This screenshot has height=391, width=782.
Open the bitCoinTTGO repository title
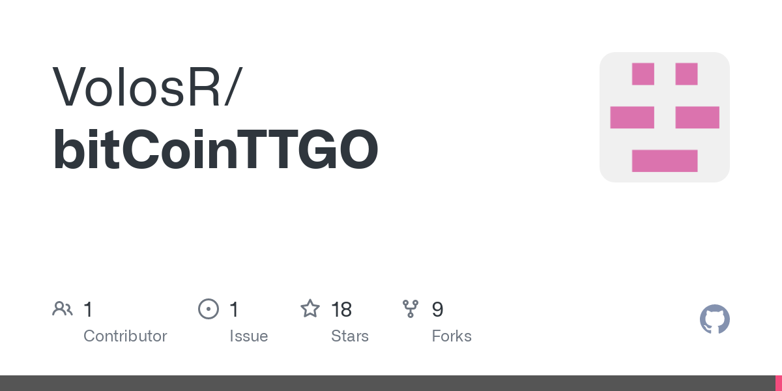click(x=215, y=151)
